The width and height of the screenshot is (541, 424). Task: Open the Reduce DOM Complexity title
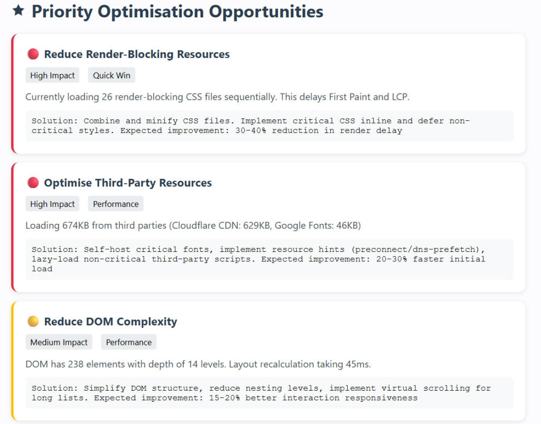point(110,322)
